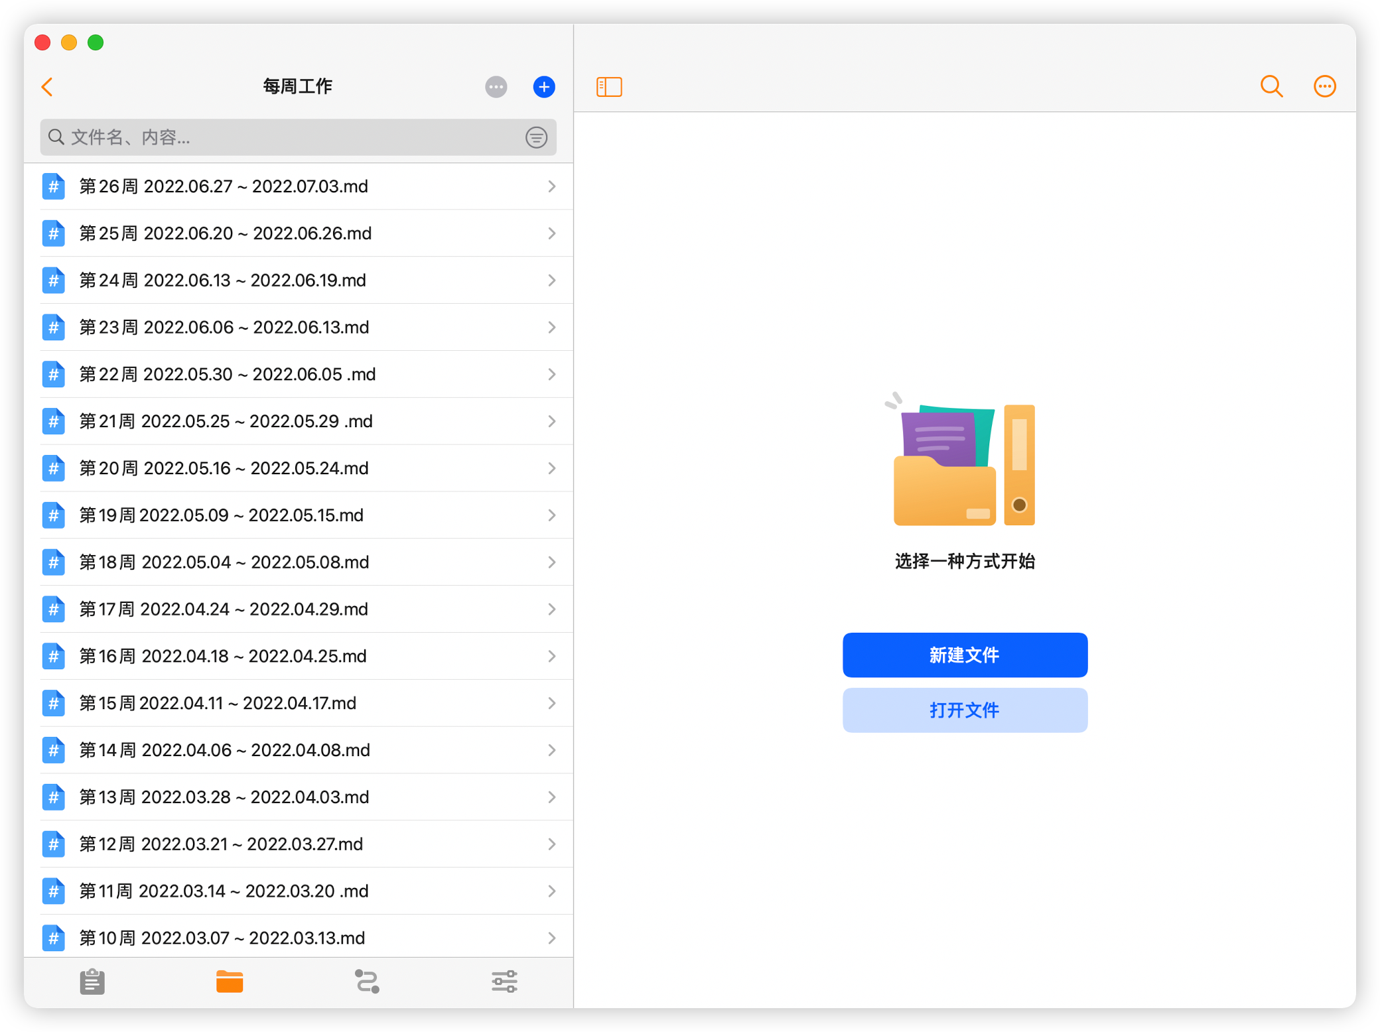The image size is (1380, 1032).
Task: Click markdown file icon of 第26周 row
Action: (54, 186)
